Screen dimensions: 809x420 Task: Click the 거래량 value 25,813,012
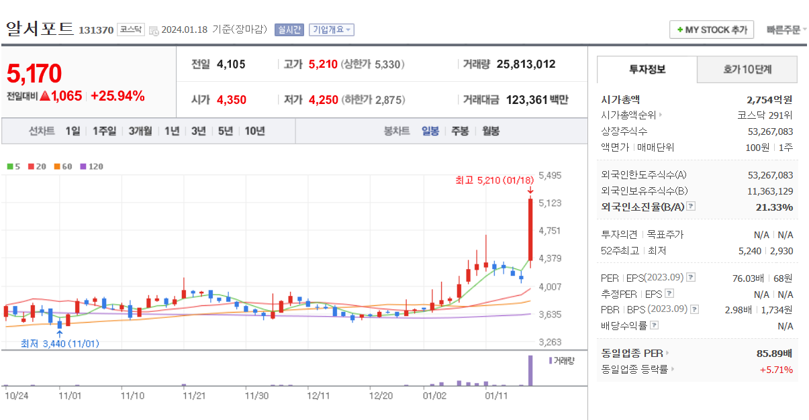[526, 64]
